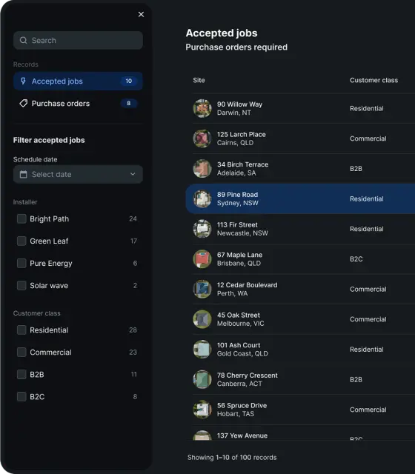This screenshot has width=415, height=474.
Task: Click the Accepted jobs count badge 10
Action: click(128, 81)
